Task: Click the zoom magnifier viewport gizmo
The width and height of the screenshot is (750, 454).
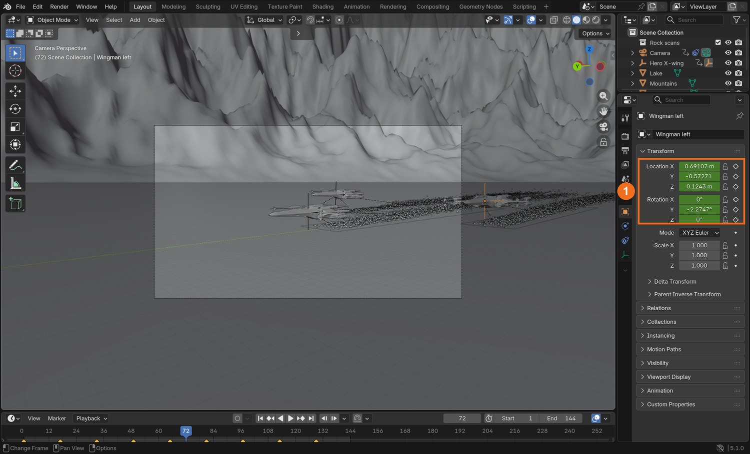Action: point(603,96)
